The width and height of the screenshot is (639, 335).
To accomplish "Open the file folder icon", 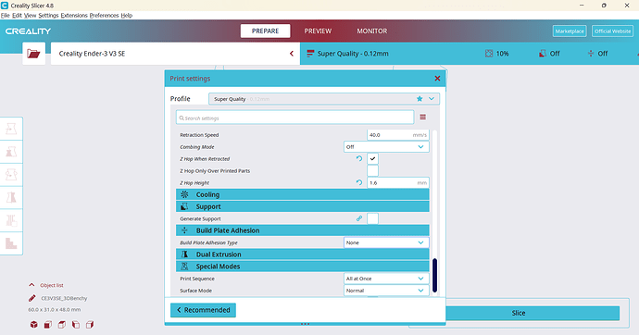I will click(x=33, y=54).
